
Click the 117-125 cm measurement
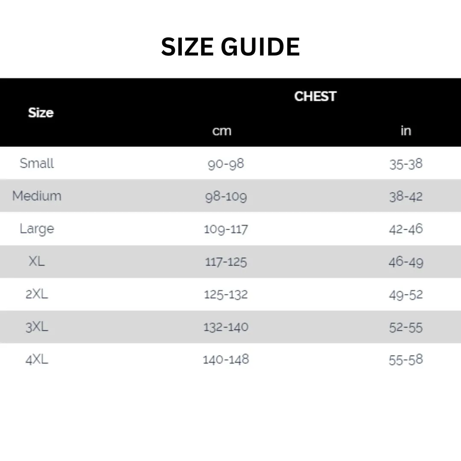click(226, 262)
